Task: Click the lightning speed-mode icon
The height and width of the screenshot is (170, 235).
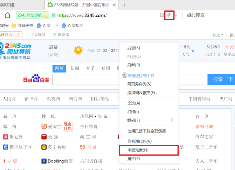Action: coord(169,15)
